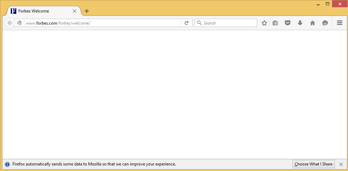Open the Firefox hamburger menu
Viewport: 348px width, 171px height.
tap(340, 23)
